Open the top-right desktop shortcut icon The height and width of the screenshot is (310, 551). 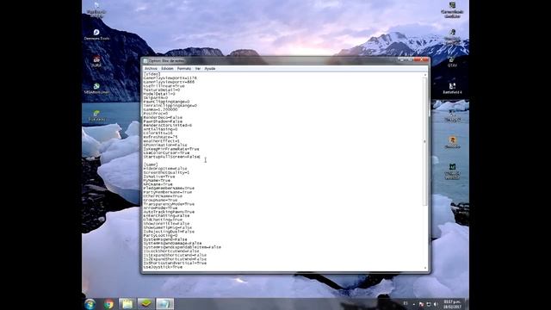click(452, 9)
